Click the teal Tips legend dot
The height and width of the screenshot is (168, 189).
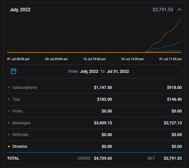tap(9, 99)
